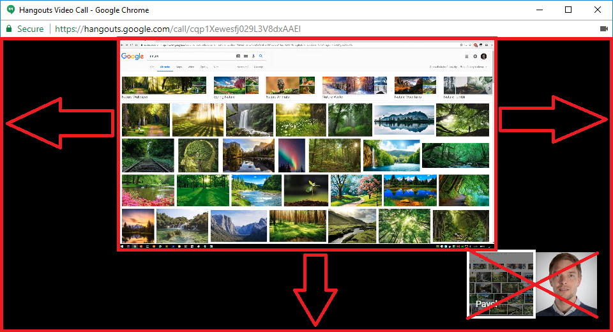Click search-by-image camera icon in shared Google page

[238, 56]
